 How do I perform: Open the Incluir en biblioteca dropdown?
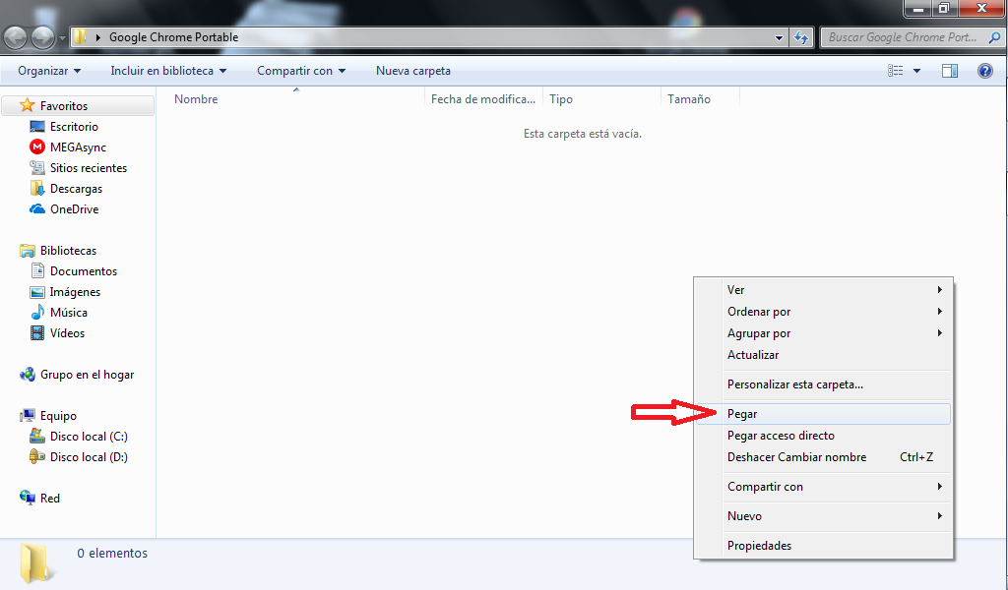coord(168,71)
